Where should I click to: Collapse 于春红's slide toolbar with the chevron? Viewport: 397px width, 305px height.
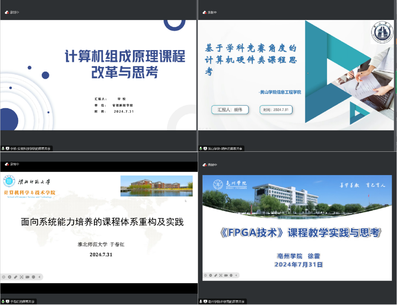pyautogui.click(x=40, y=277)
